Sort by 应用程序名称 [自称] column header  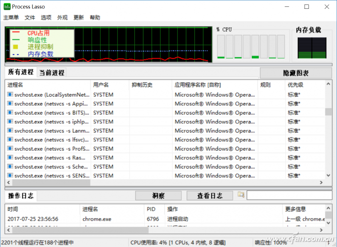[215, 85]
